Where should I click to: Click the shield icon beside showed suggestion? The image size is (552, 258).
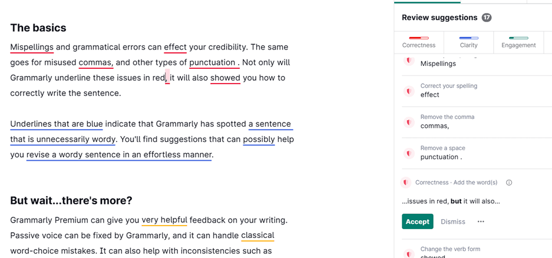coord(408,253)
